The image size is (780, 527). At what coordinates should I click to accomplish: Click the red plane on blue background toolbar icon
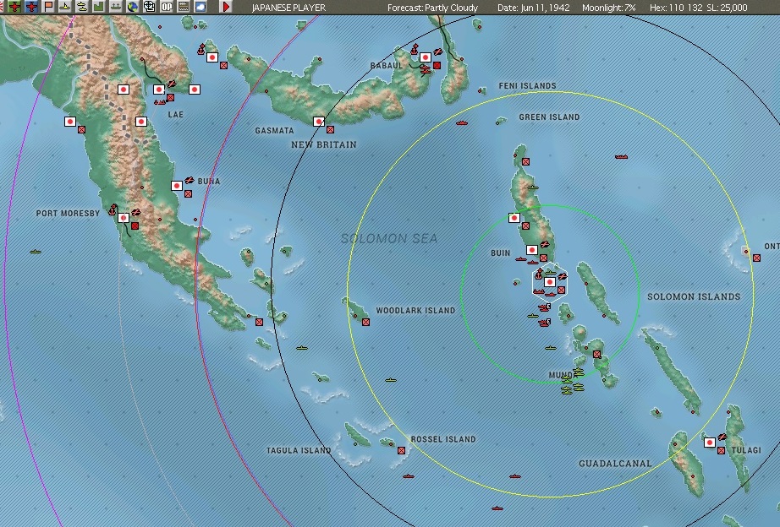(31, 7)
